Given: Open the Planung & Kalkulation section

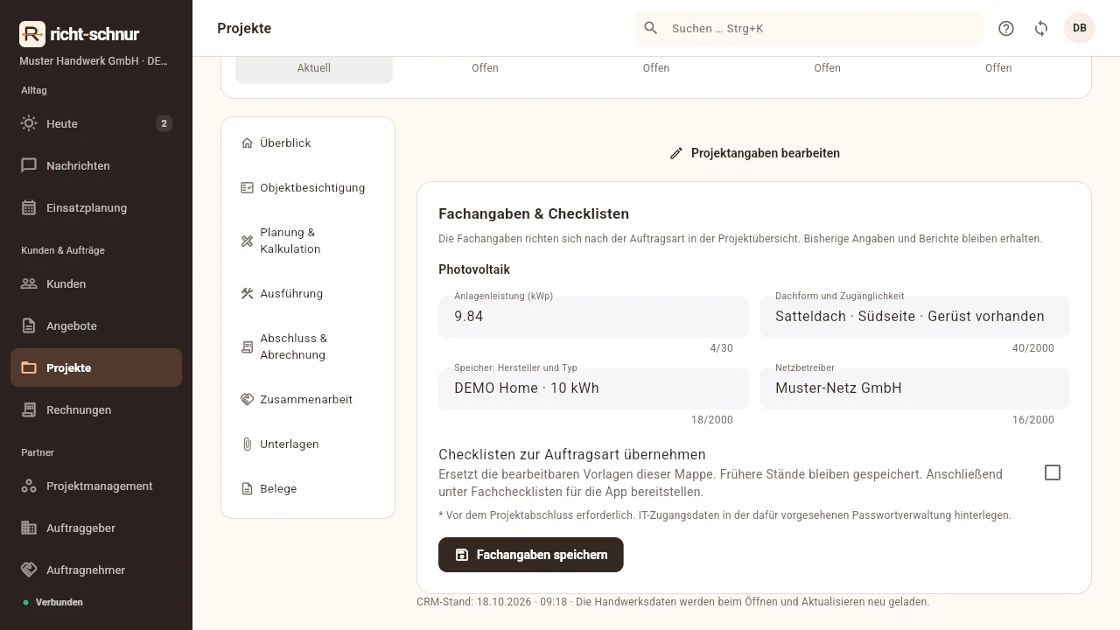Looking at the screenshot, I should coord(308,241).
